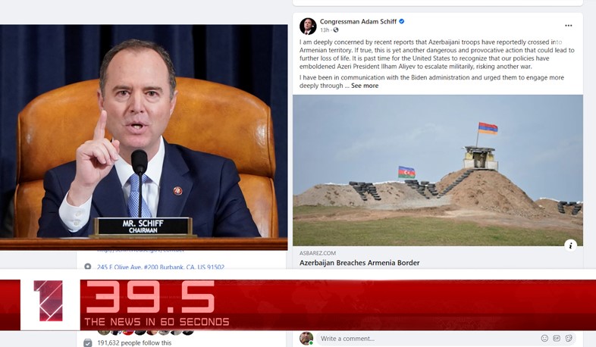
Task: Click the ASBAREZ.COM source label
Action: pyautogui.click(x=318, y=253)
